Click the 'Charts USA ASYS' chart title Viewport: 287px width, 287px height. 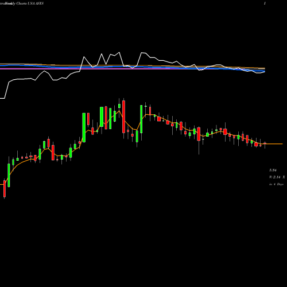pyautogui.click(x=30, y=3)
